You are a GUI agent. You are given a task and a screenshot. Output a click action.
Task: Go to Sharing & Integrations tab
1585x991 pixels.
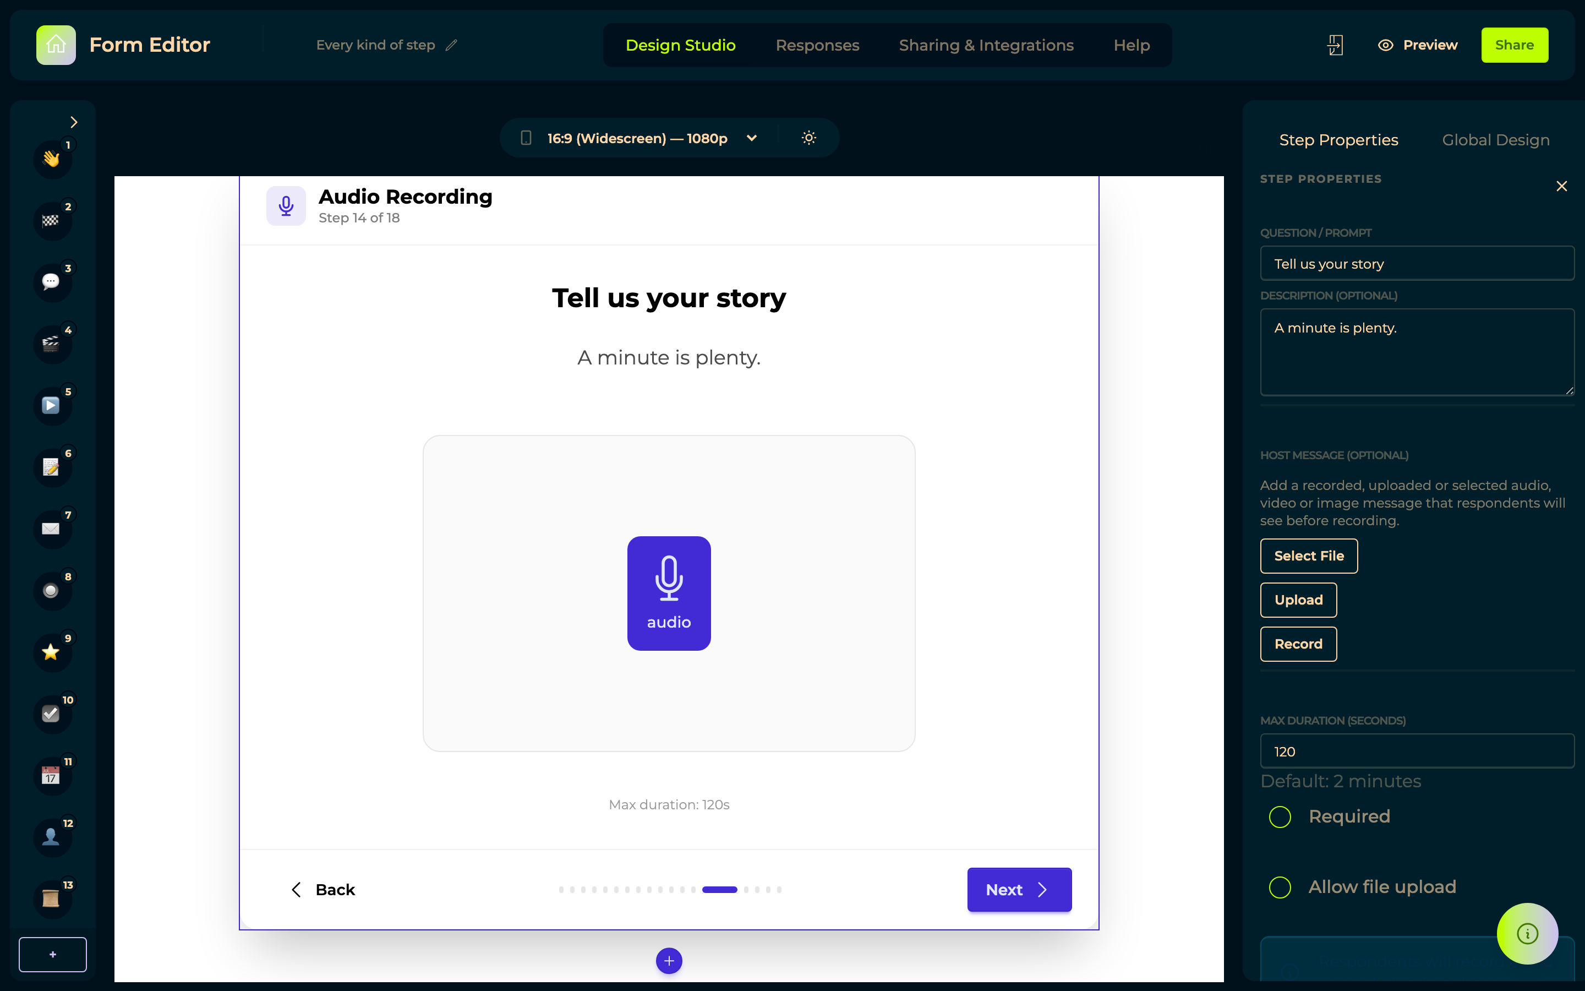(986, 45)
